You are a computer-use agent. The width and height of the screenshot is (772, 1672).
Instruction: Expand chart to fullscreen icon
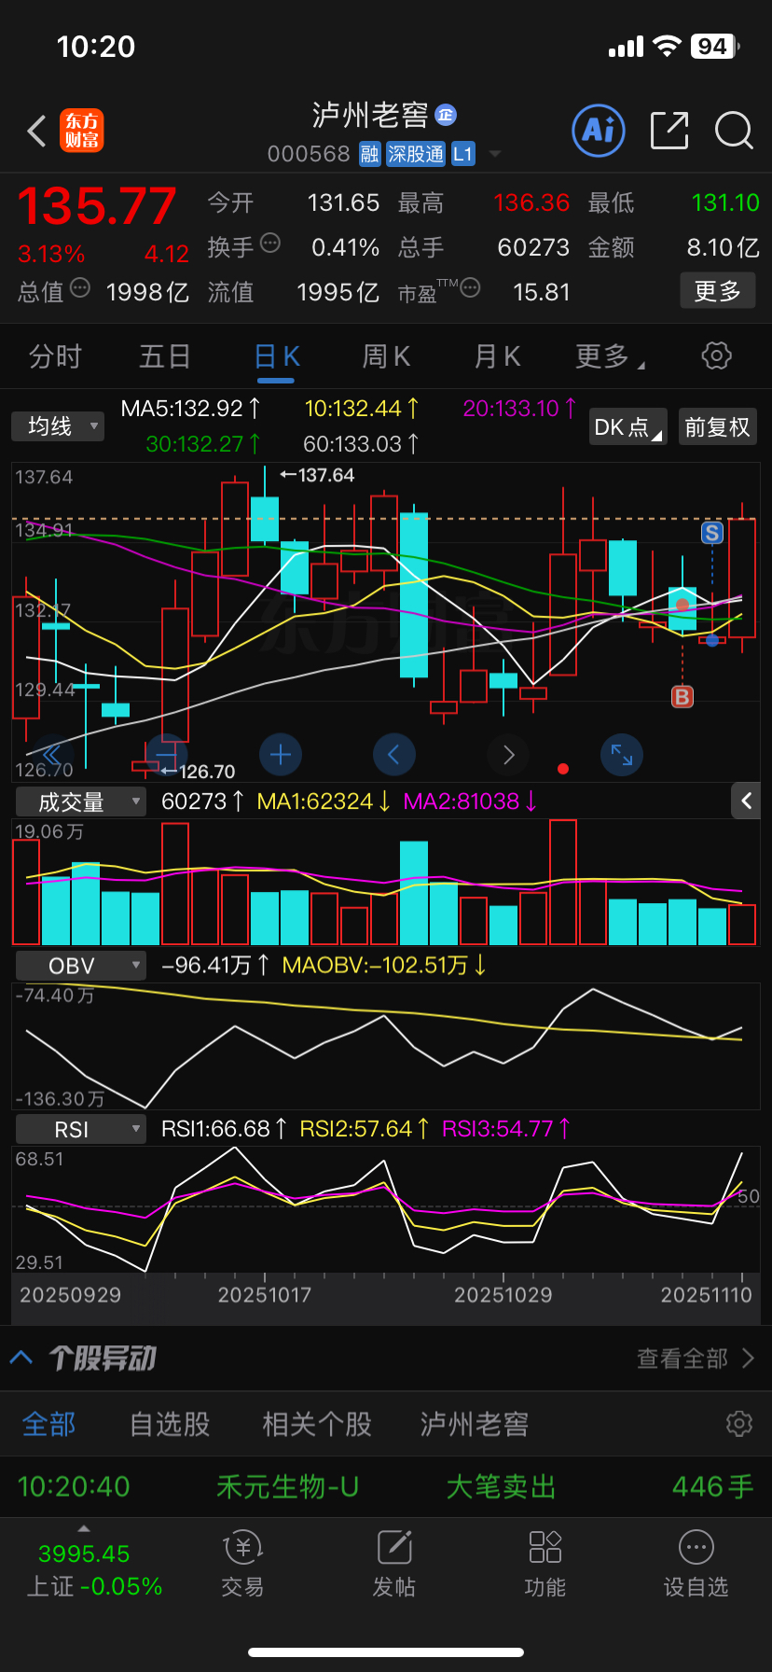pos(622,754)
